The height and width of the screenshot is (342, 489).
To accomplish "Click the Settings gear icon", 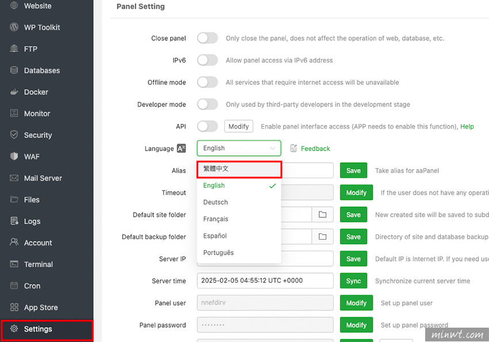I will [x=14, y=329].
